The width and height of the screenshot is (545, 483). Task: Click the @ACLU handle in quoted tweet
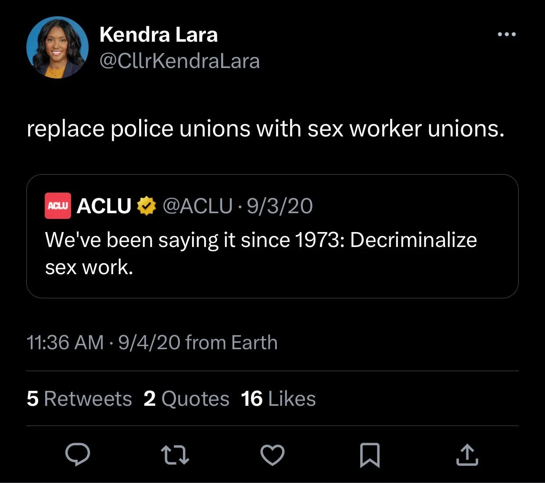197,206
